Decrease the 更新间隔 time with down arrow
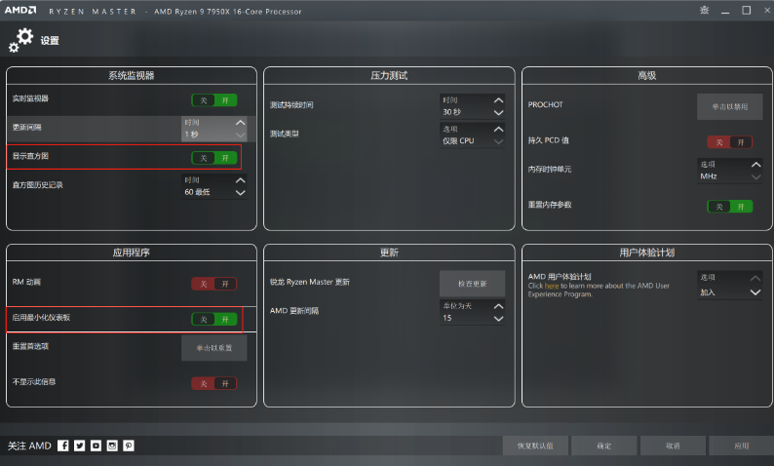The image size is (774, 466). (x=241, y=135)
